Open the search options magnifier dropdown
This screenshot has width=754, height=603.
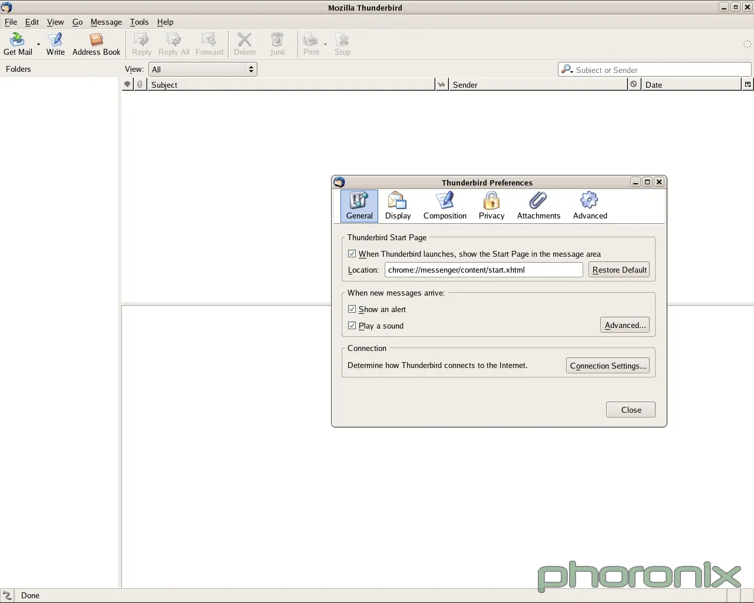click(567, 69)
